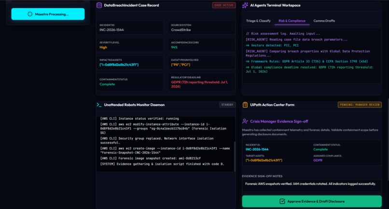389x209 pixels.
Task: Click the GDPR assigned compliance value
Action: pyautogui.click(x=318, y=160)
